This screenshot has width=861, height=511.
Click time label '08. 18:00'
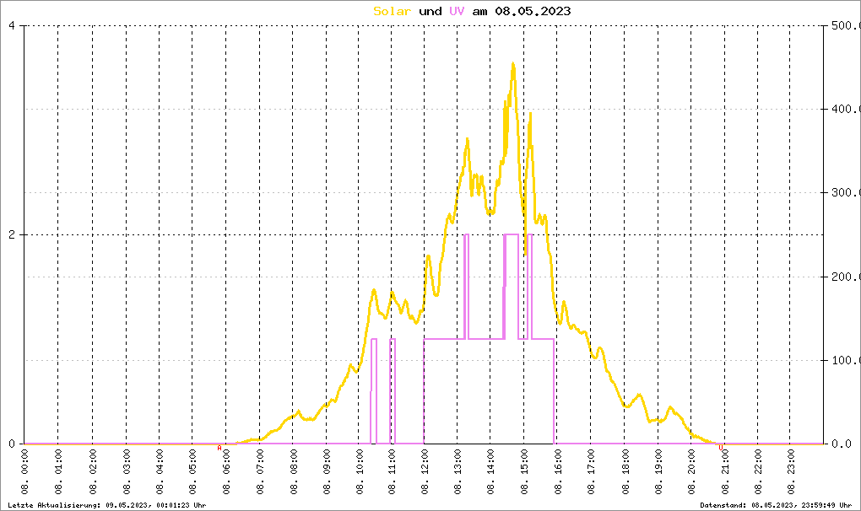coord(625,472)
